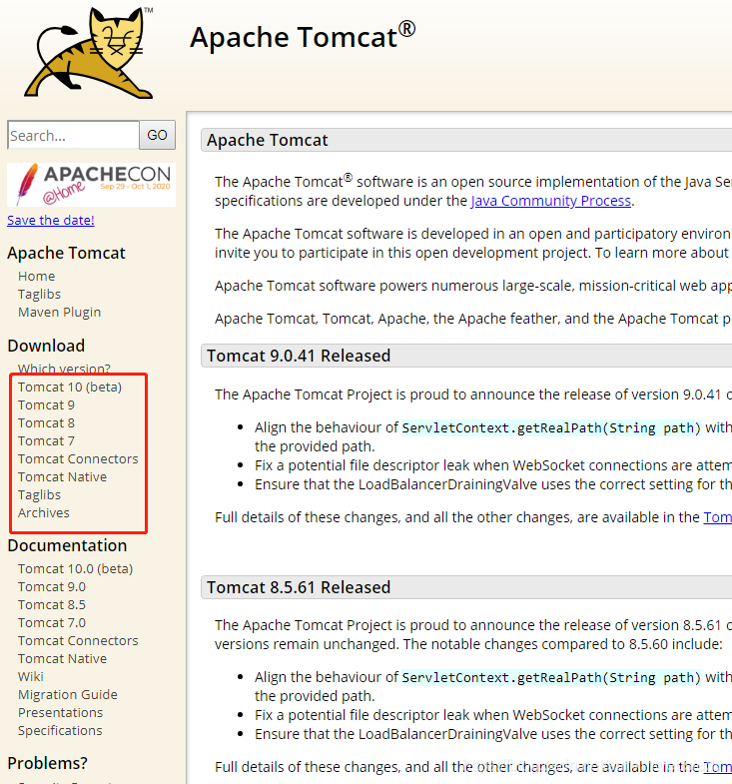This screenshot has height=784, width=732.
Task: Open the Archives download link
Action: pos(44,513)
